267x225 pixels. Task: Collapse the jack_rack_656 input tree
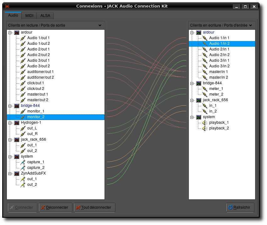coord(192,100)
